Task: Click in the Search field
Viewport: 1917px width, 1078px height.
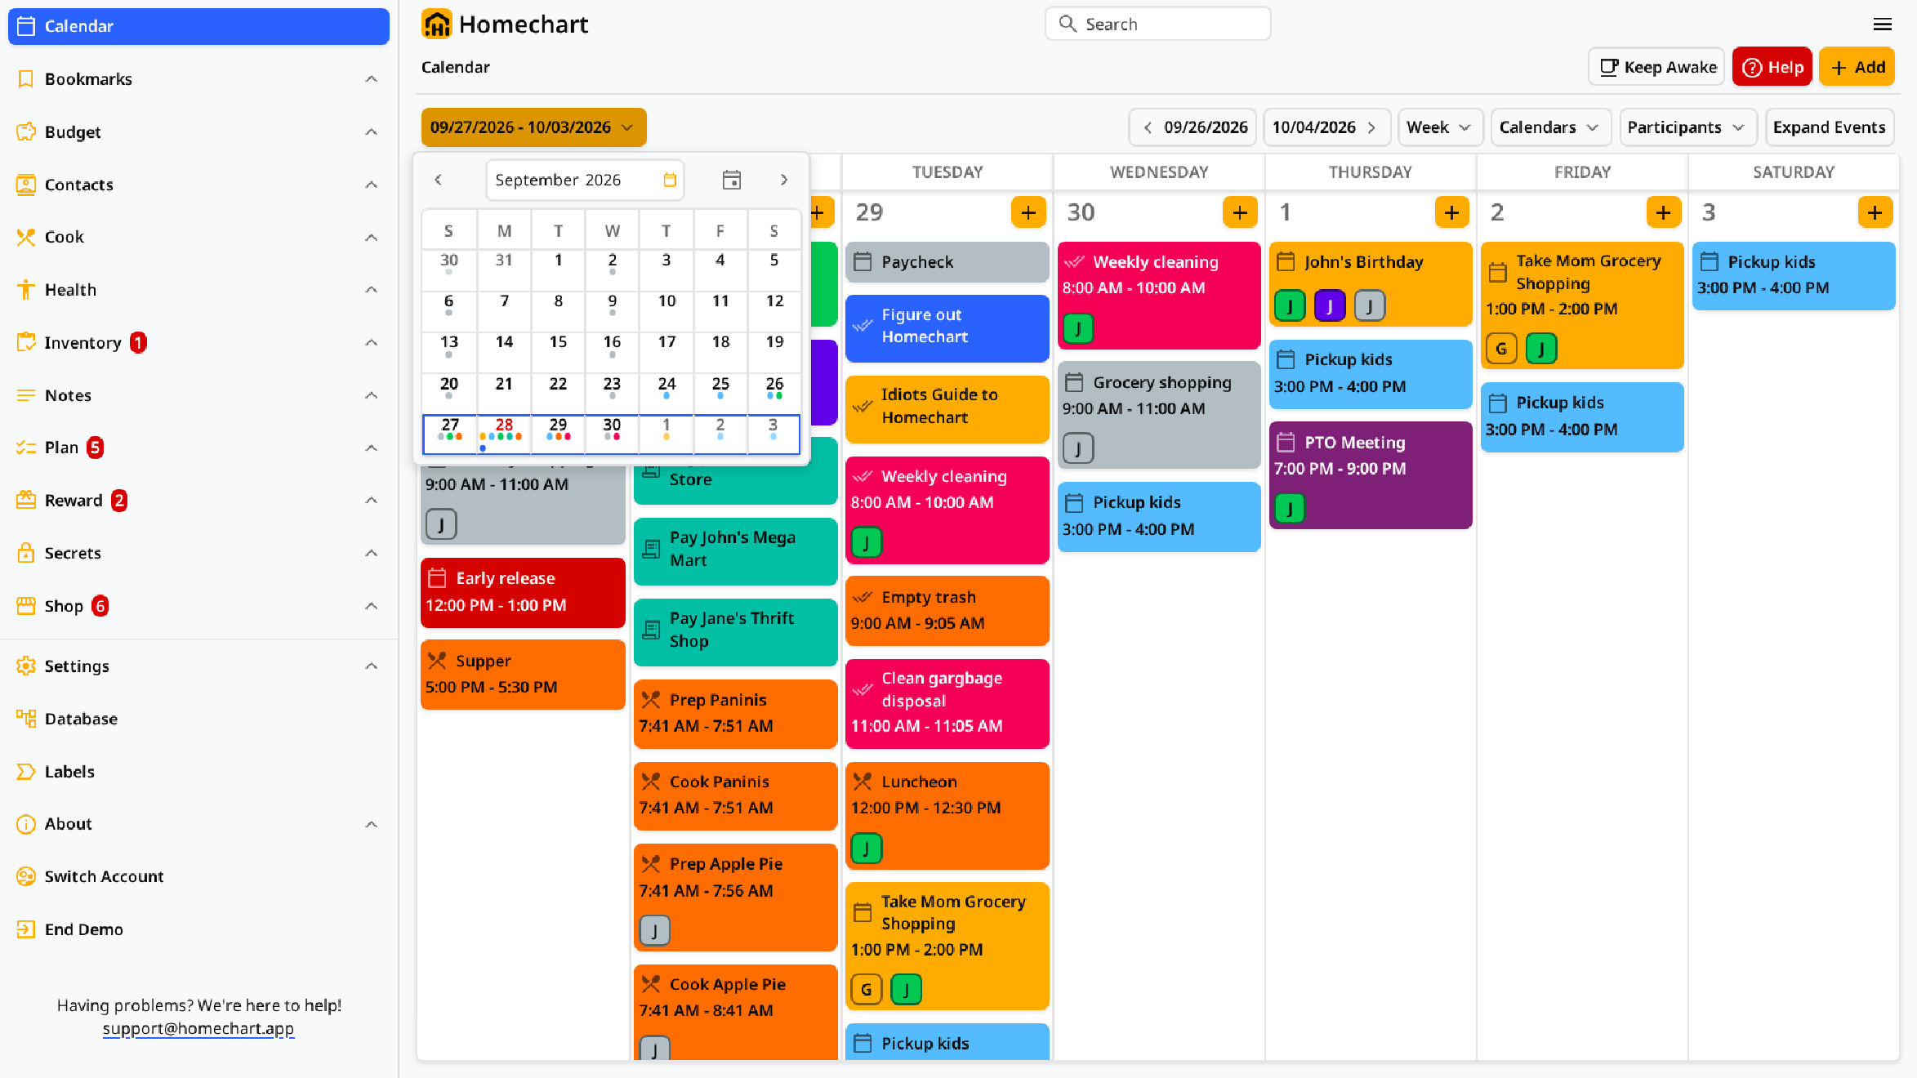Action: [1157, 24]
